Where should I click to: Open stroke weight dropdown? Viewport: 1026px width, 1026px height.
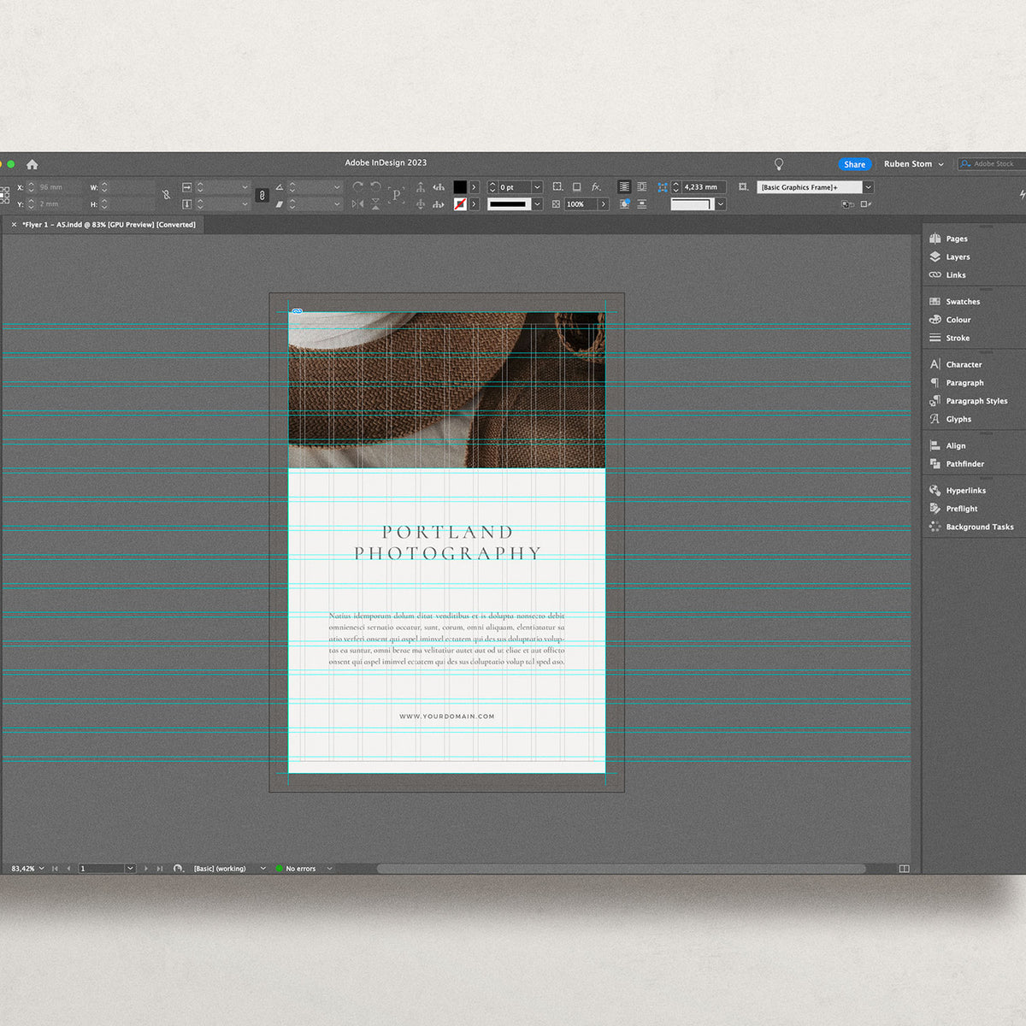click(x=537, y=186)
